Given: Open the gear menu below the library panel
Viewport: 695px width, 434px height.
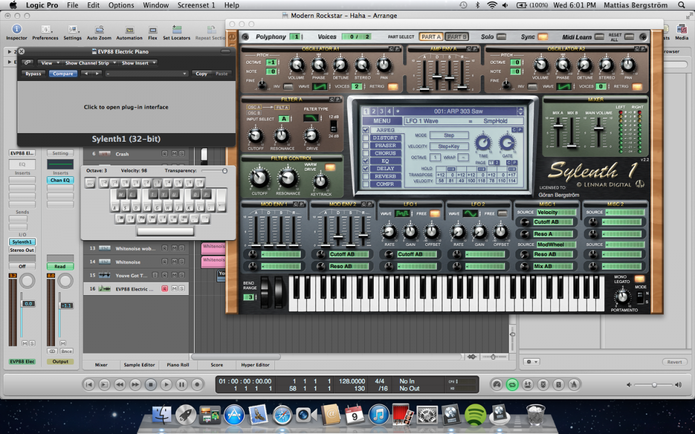Looking at the screenshot, I should click(531, 362).
